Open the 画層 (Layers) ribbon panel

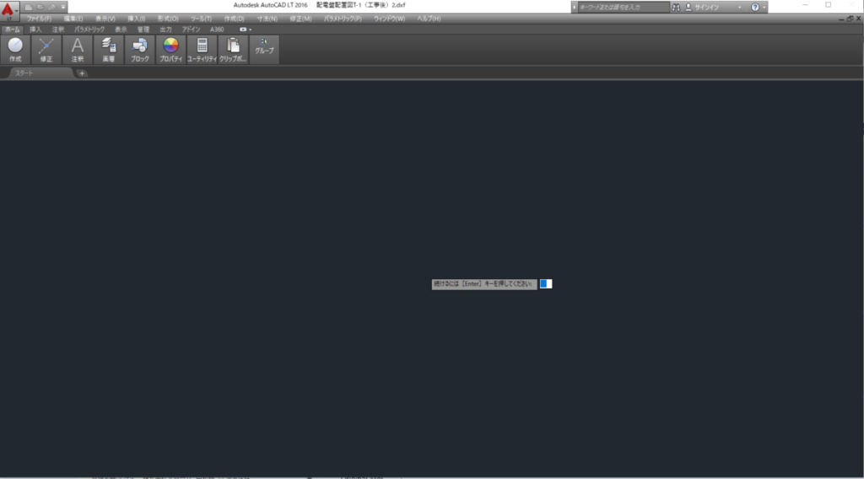(108, 50)
